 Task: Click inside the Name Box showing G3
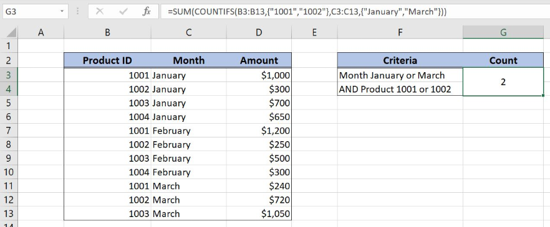pyautogui.click(x=31, y=12)
